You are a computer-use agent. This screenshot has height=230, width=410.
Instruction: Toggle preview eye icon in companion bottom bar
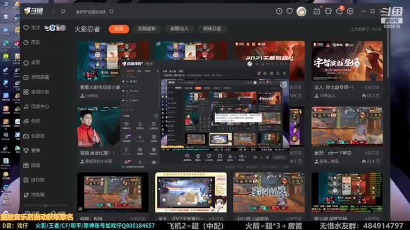click(x=261, y=157)
